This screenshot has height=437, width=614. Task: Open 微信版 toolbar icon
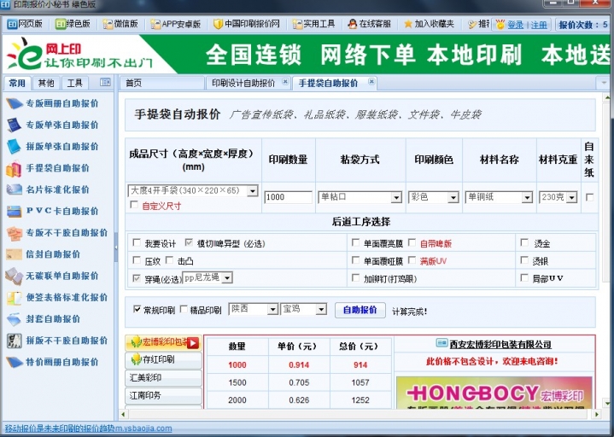pyautogui.click(x=108, y=24)
